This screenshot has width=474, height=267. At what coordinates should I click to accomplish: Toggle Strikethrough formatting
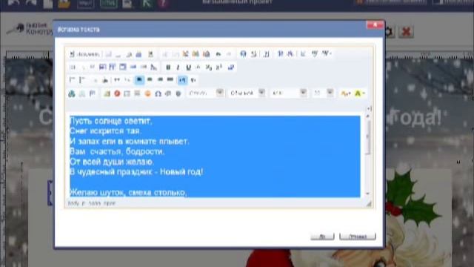[x=198, y=67]
